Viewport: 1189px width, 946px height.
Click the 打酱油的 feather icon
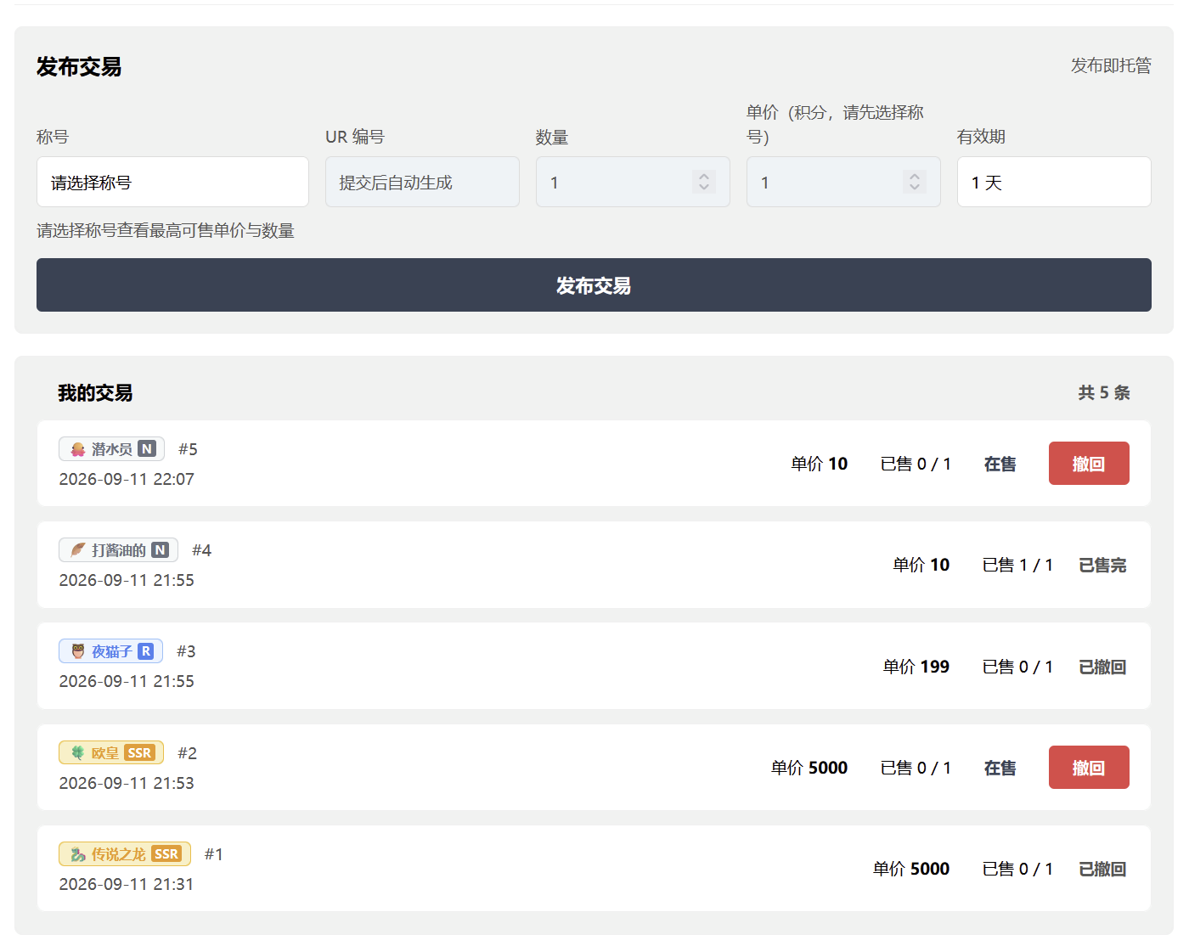pos(78,550)
